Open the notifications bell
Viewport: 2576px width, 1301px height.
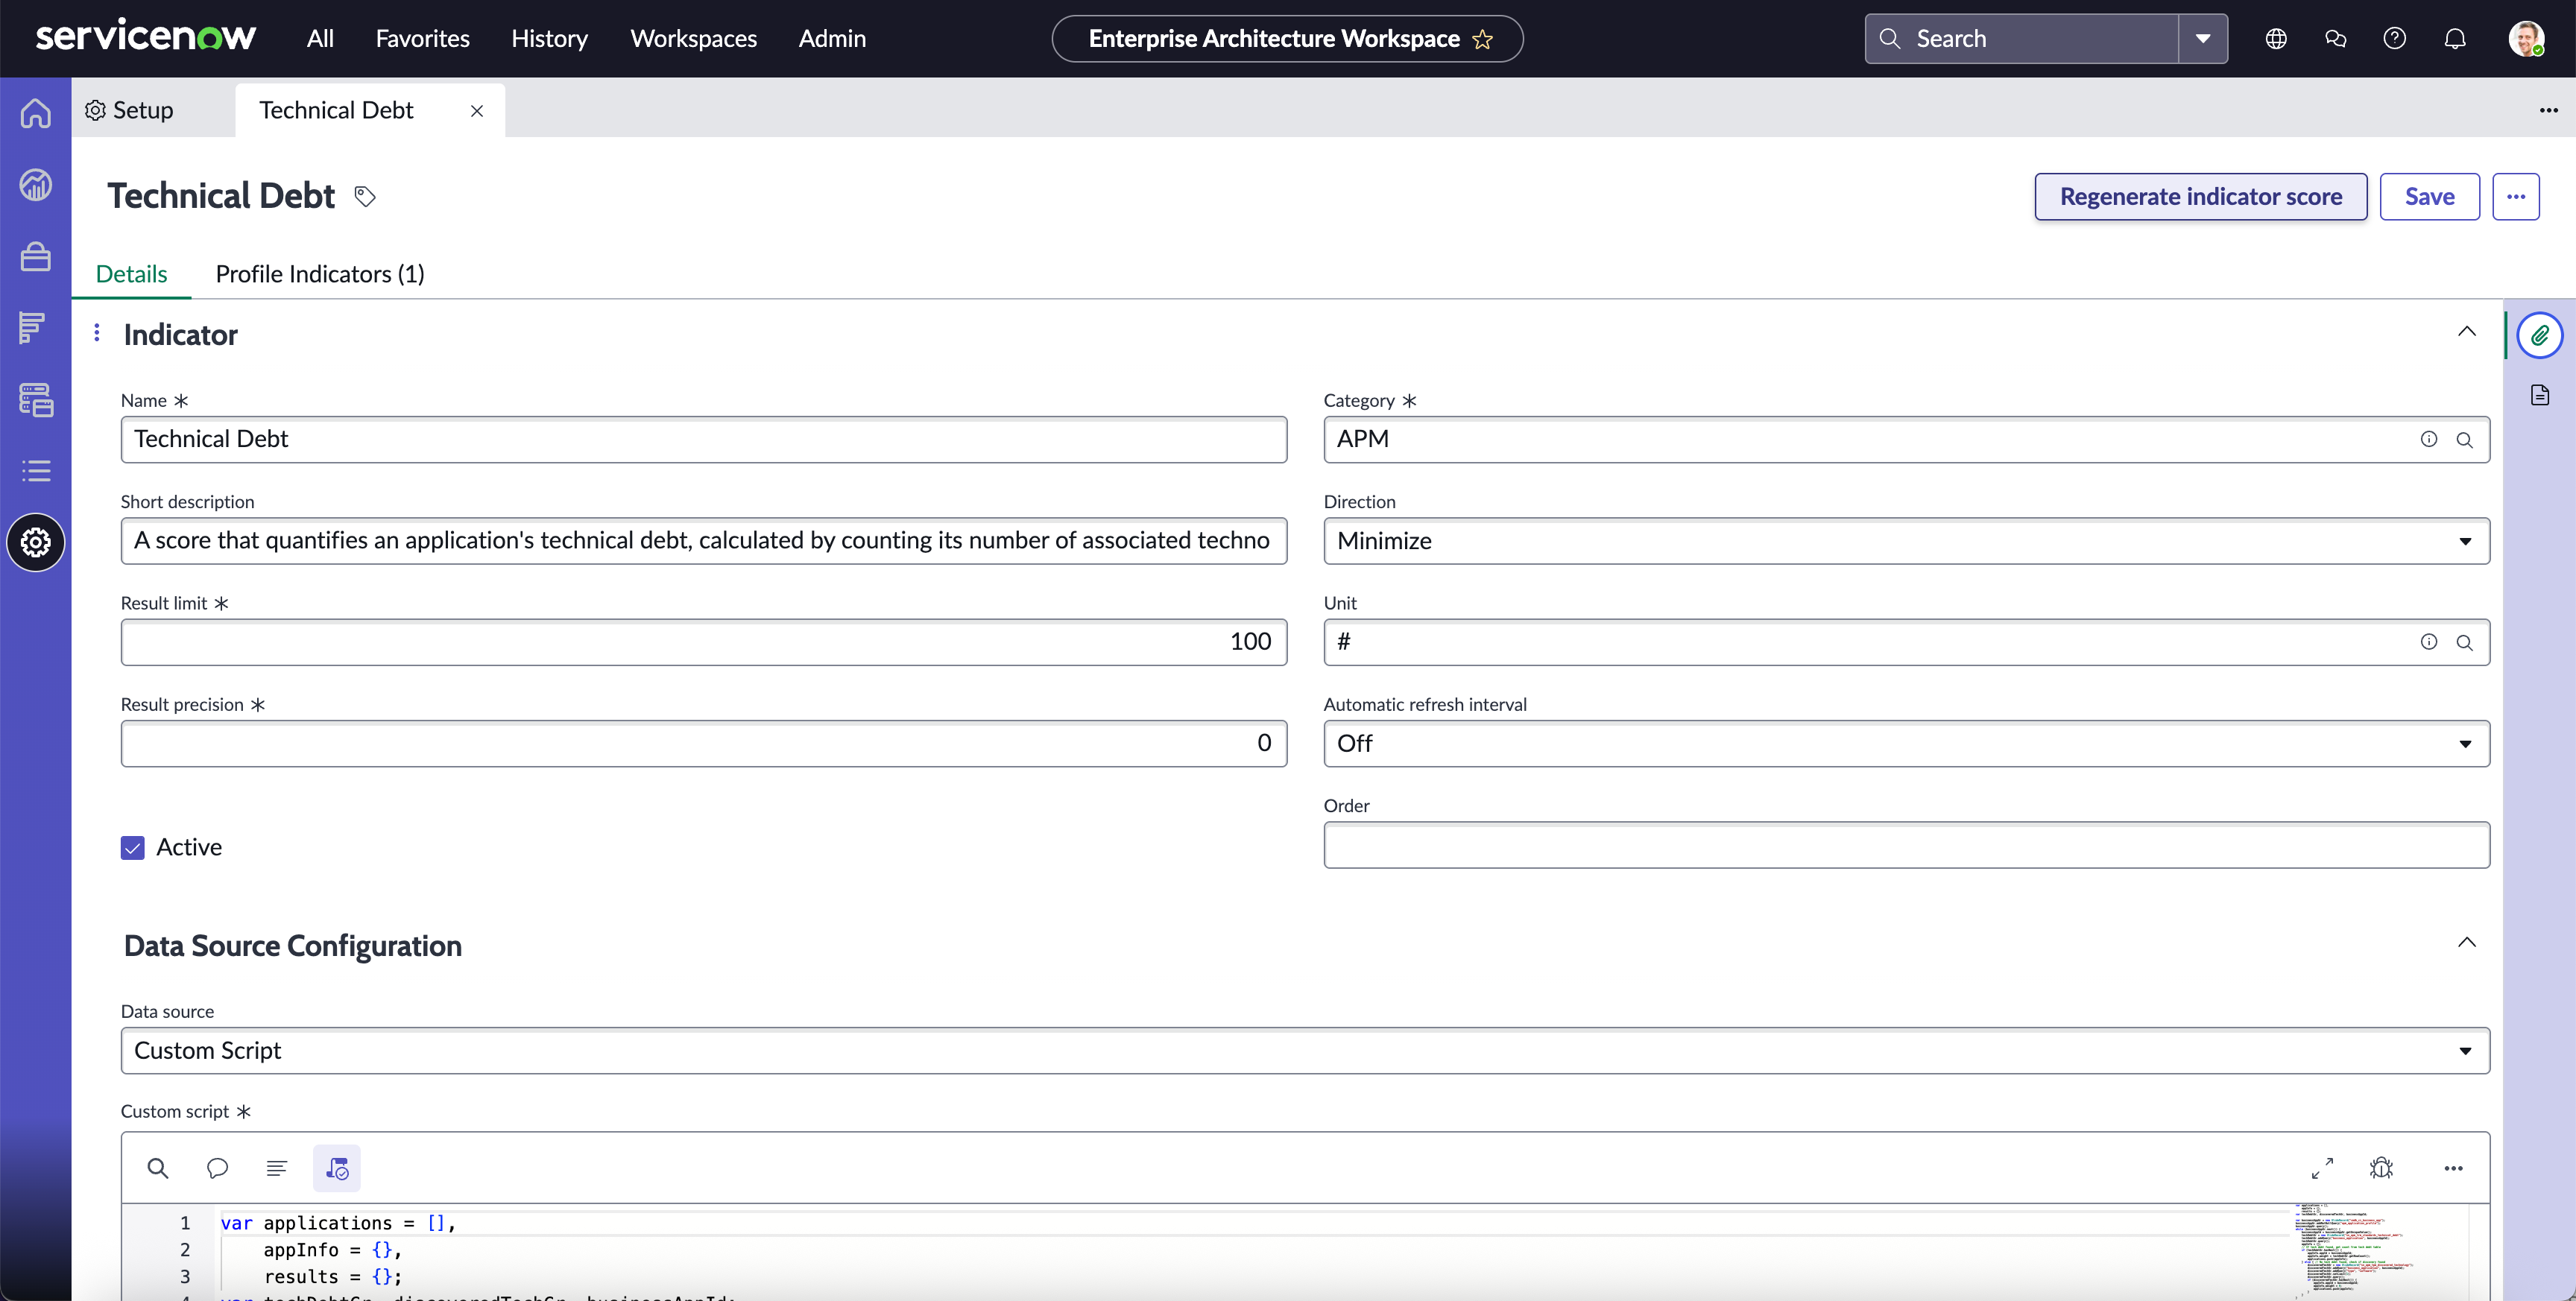point(2454,38)
